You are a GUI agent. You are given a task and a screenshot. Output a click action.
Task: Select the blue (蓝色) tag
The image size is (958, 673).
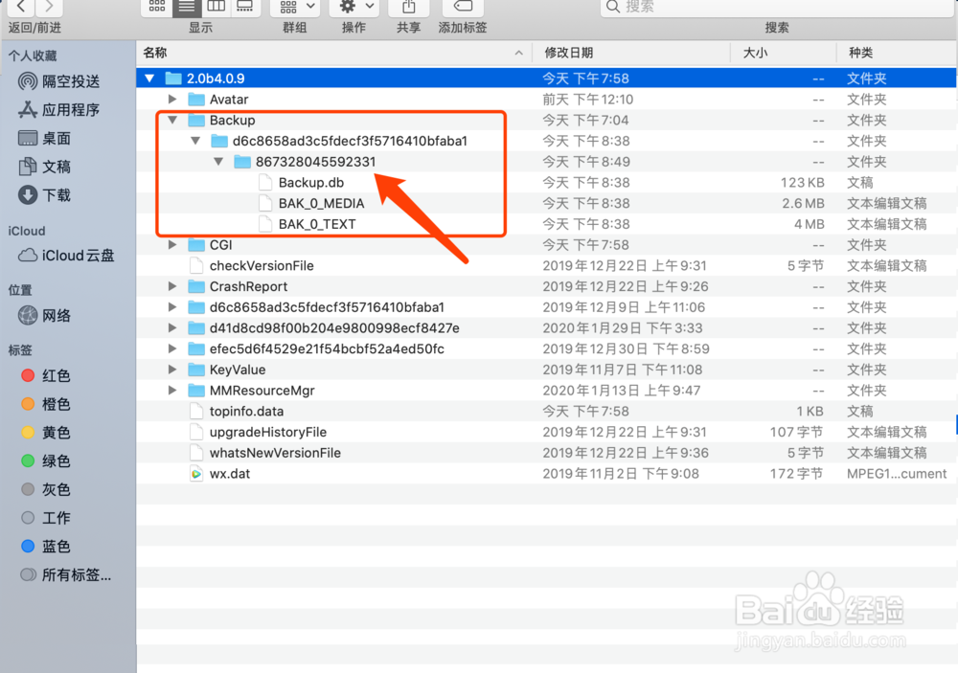pos(46,547)
